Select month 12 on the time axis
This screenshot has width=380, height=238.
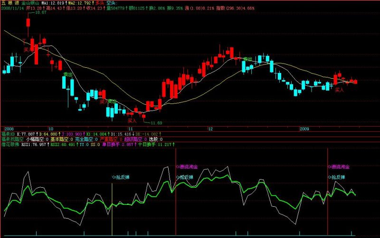click(210, 129)
